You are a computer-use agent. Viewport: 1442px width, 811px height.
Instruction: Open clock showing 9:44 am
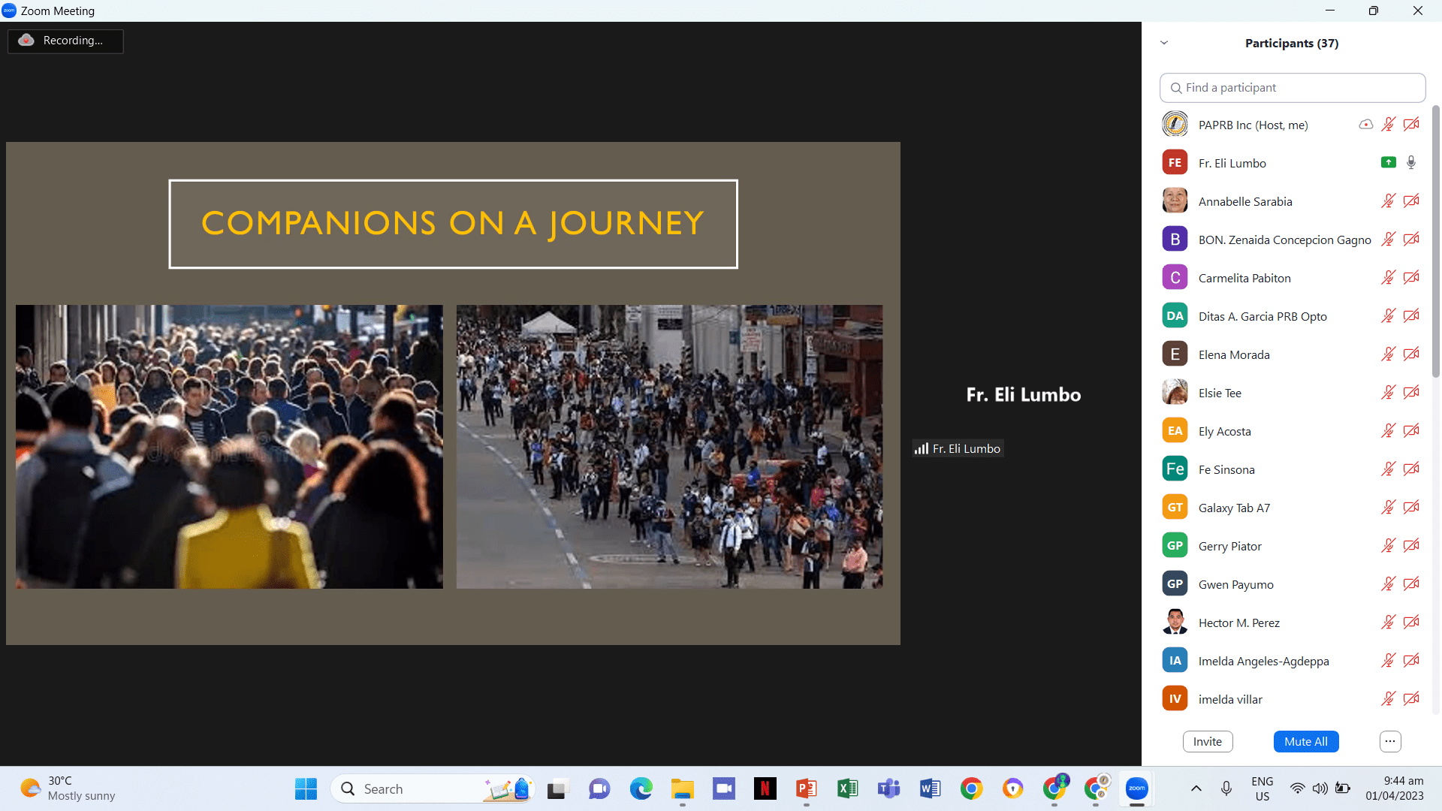tap(1395, 788)
